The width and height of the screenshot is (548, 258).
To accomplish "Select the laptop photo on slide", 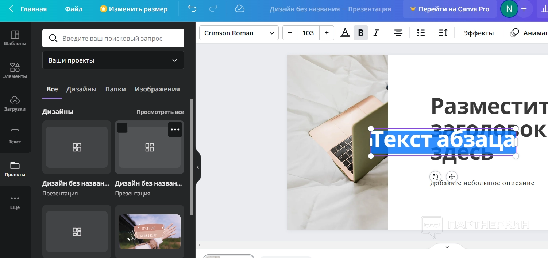I will [x=337, y=142].
